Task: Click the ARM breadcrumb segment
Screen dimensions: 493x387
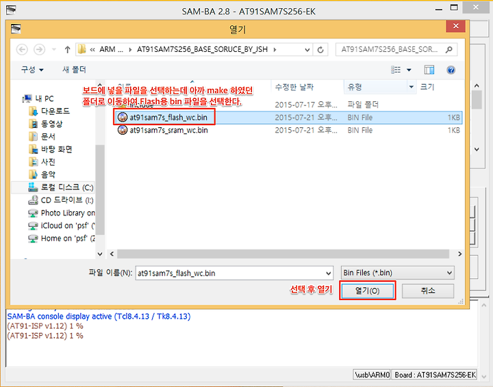Action: click(x=111, y=50)
